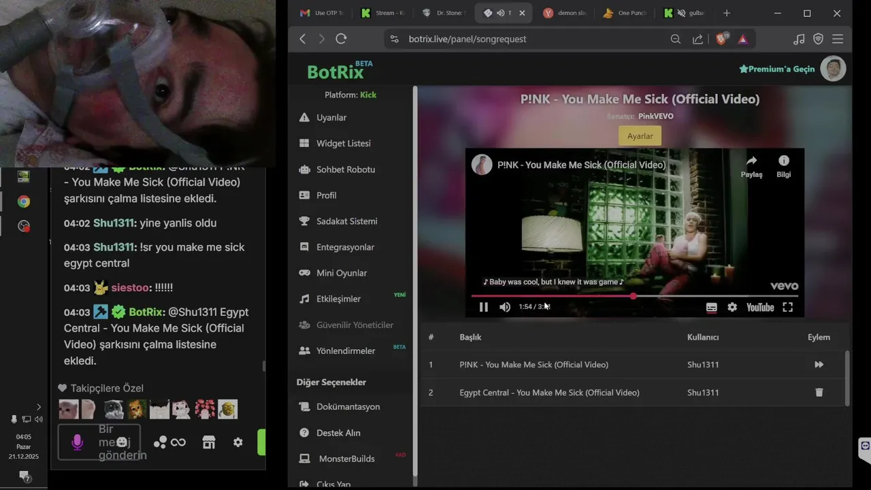The height and width of the screenshot is (490, 871).
Task: Open the YouTube logo link in player
Action: pyautogui.click(x=760, y=307)
